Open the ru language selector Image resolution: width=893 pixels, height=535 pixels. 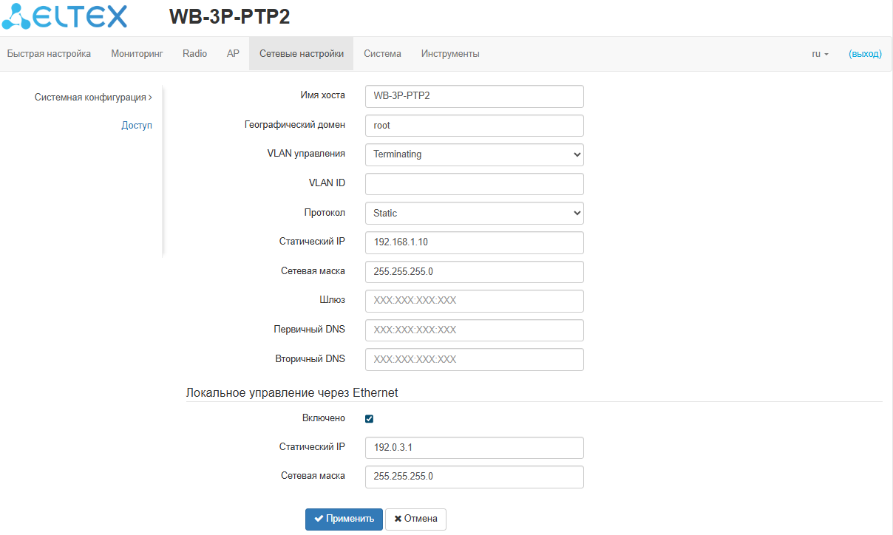[x=820, y=54]
